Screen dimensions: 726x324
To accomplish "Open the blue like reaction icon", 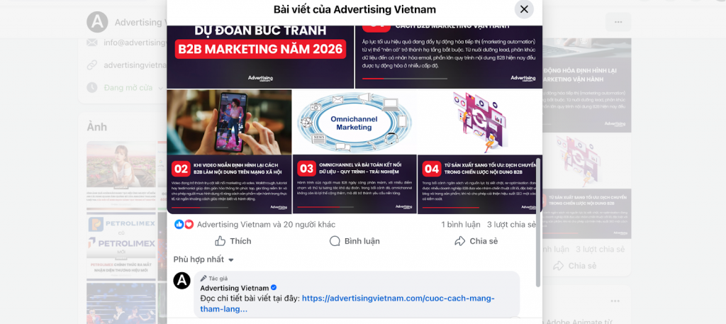I will (179, 225).
